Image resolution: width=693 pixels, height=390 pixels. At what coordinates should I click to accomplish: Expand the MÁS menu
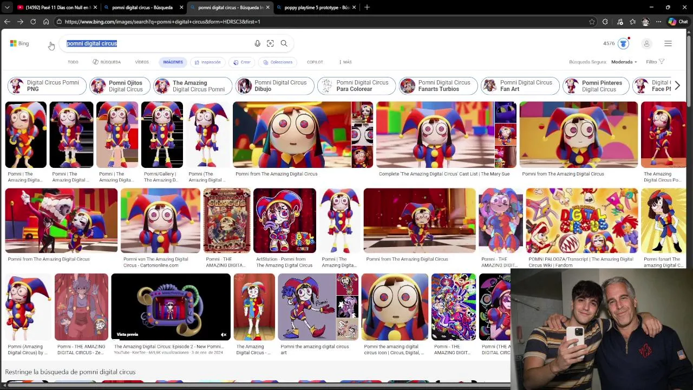pyautogui.click(x=345, y=62)
